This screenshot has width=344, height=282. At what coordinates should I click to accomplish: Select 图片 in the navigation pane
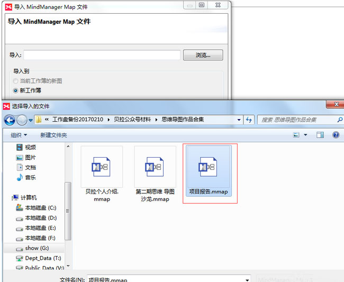click(x=26, y=158)
